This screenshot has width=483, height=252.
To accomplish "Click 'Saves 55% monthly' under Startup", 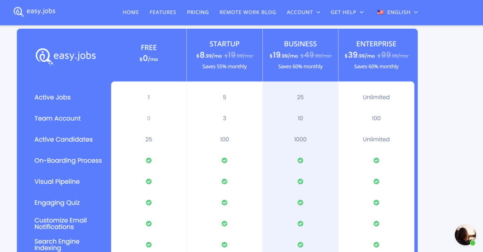I will (225, 66).
